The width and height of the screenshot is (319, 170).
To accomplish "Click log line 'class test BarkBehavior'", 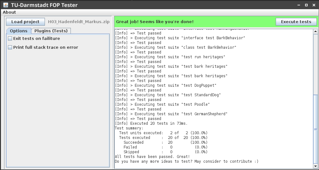I will coord(175,47).
